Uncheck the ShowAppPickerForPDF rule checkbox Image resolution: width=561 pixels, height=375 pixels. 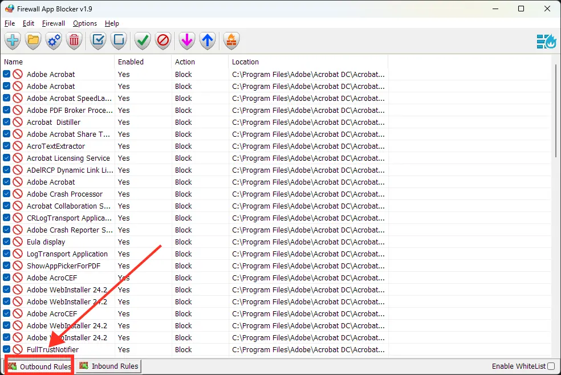point(6,266)
